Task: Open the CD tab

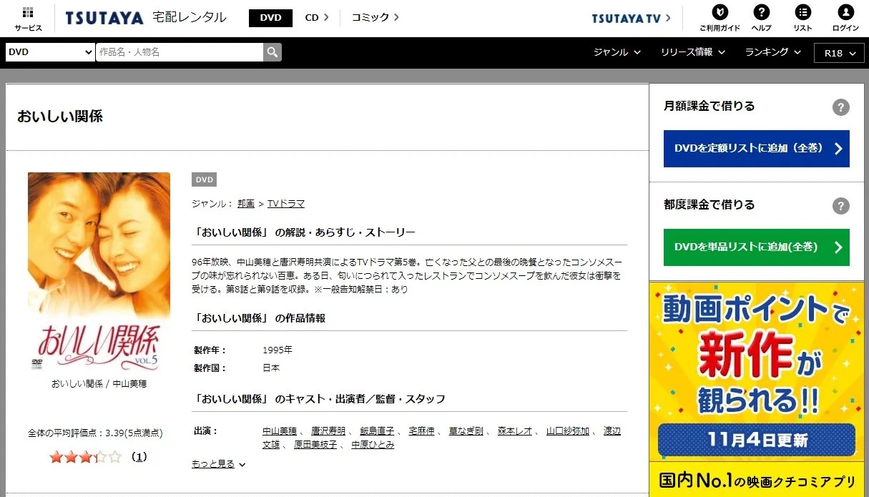Action: (317, 18)
